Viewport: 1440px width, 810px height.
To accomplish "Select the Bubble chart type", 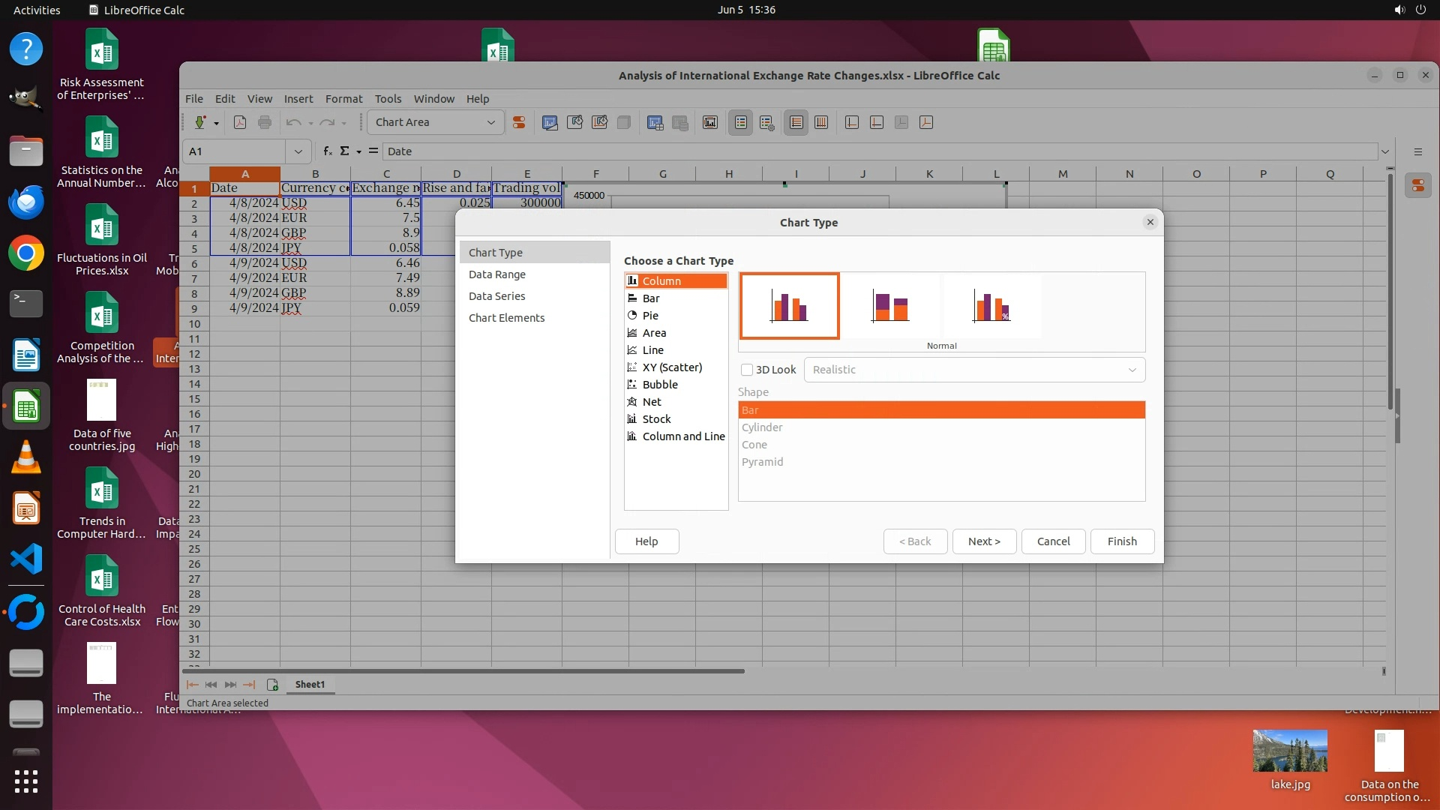I will [659, 385].
